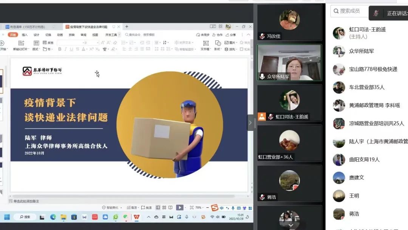This screenshot has height=230, width=408.
Task: Switch to normal view in status bar
Action: [158, 208]
